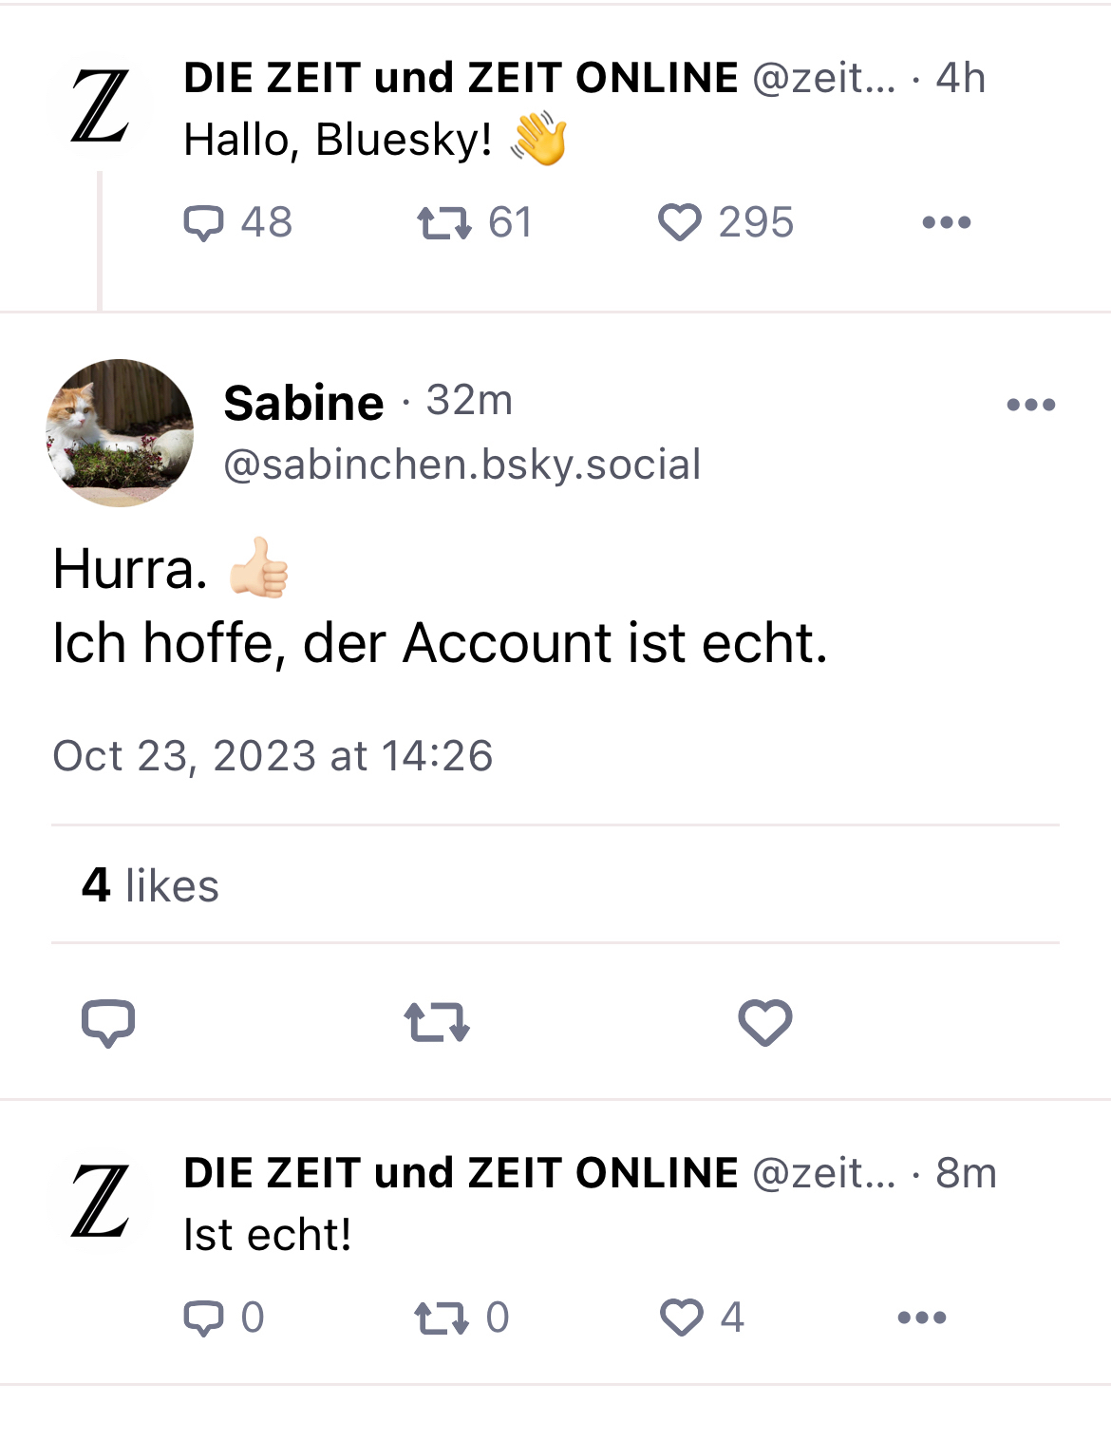Reply to the top "Hallo, Bluesky!" post
Screen dimensions: 1111x1441
pyautogui.click(x=203, y=223)
